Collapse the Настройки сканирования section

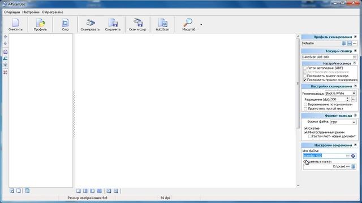[355, 86]
